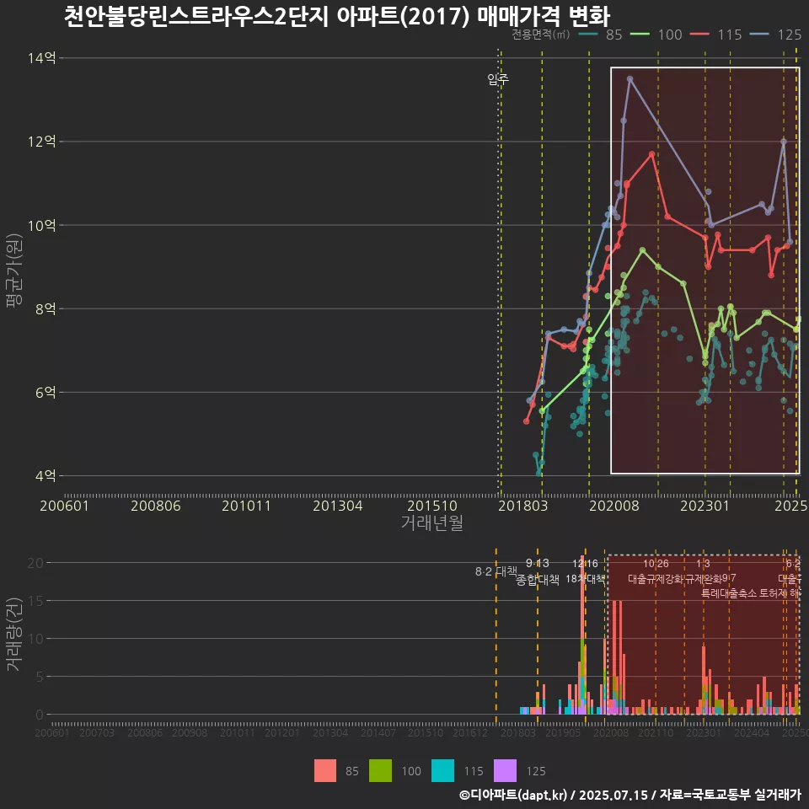Click the peak point of the 115 red line near 11.7억
The image size is (809, 809).
(652, 154)
